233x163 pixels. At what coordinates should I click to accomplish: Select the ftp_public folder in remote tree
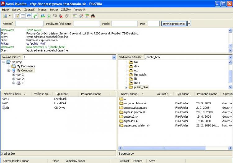click(140, 75)
